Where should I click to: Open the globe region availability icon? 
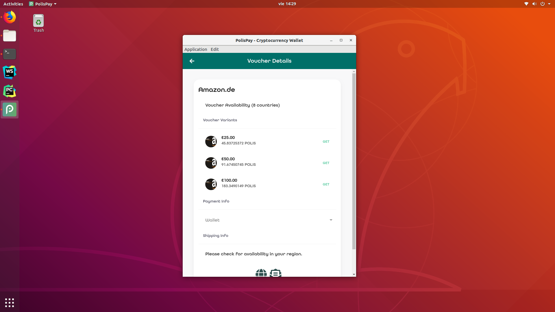click(x=261, y=273)
